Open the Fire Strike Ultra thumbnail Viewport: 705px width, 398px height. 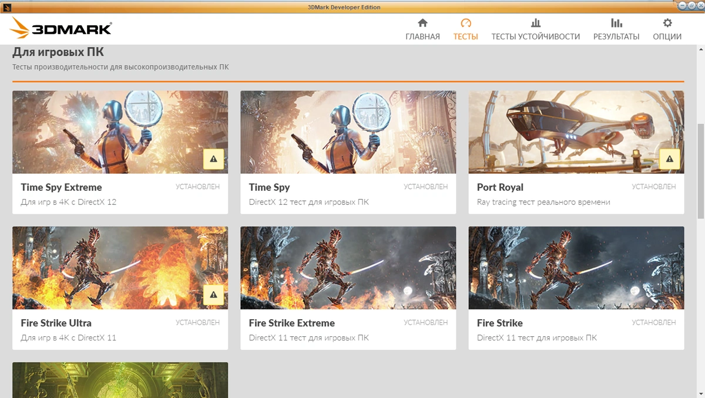[x=120, y=268]
